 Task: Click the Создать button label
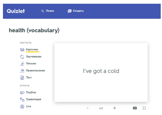78,11
